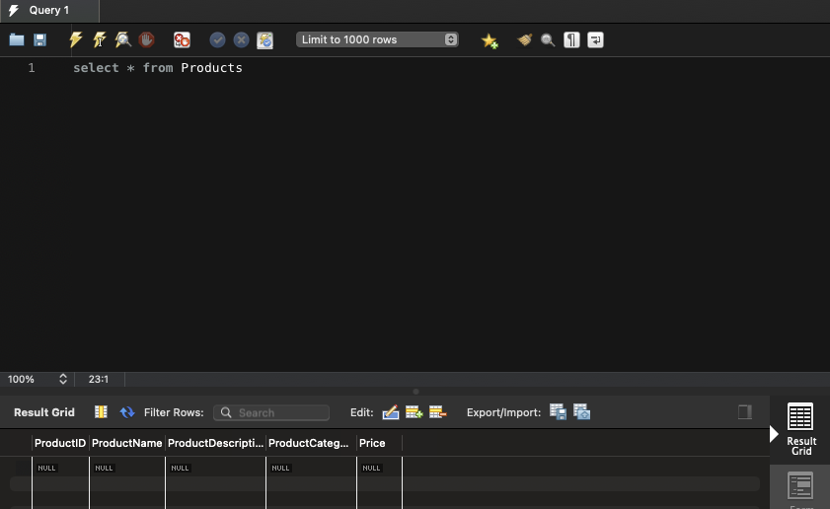The width and height of the screenshot is (830, 509).
Task: Export the recordset to an external file
Action: tap(558, 412)
